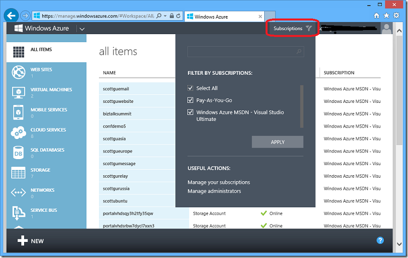Viewport: 408px width, 258px height.
Task: Expand the Windows Azure header dropdown chevron
Action: tap(82, 29)
